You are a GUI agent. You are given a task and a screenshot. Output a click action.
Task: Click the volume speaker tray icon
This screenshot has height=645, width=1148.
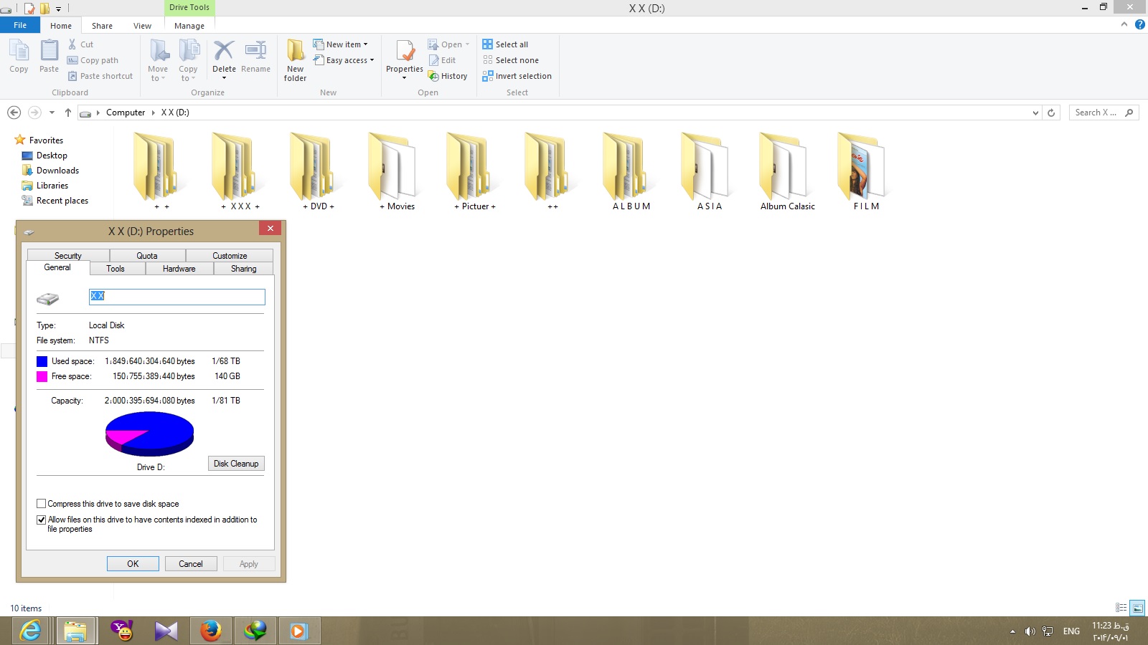[1030, 631]
